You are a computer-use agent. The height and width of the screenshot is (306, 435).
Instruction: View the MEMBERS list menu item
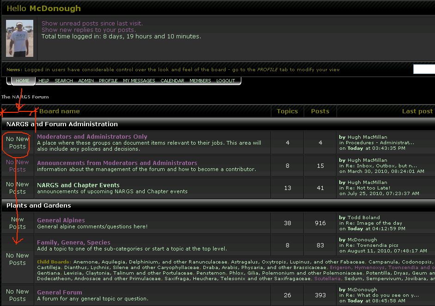pos(200,81)
